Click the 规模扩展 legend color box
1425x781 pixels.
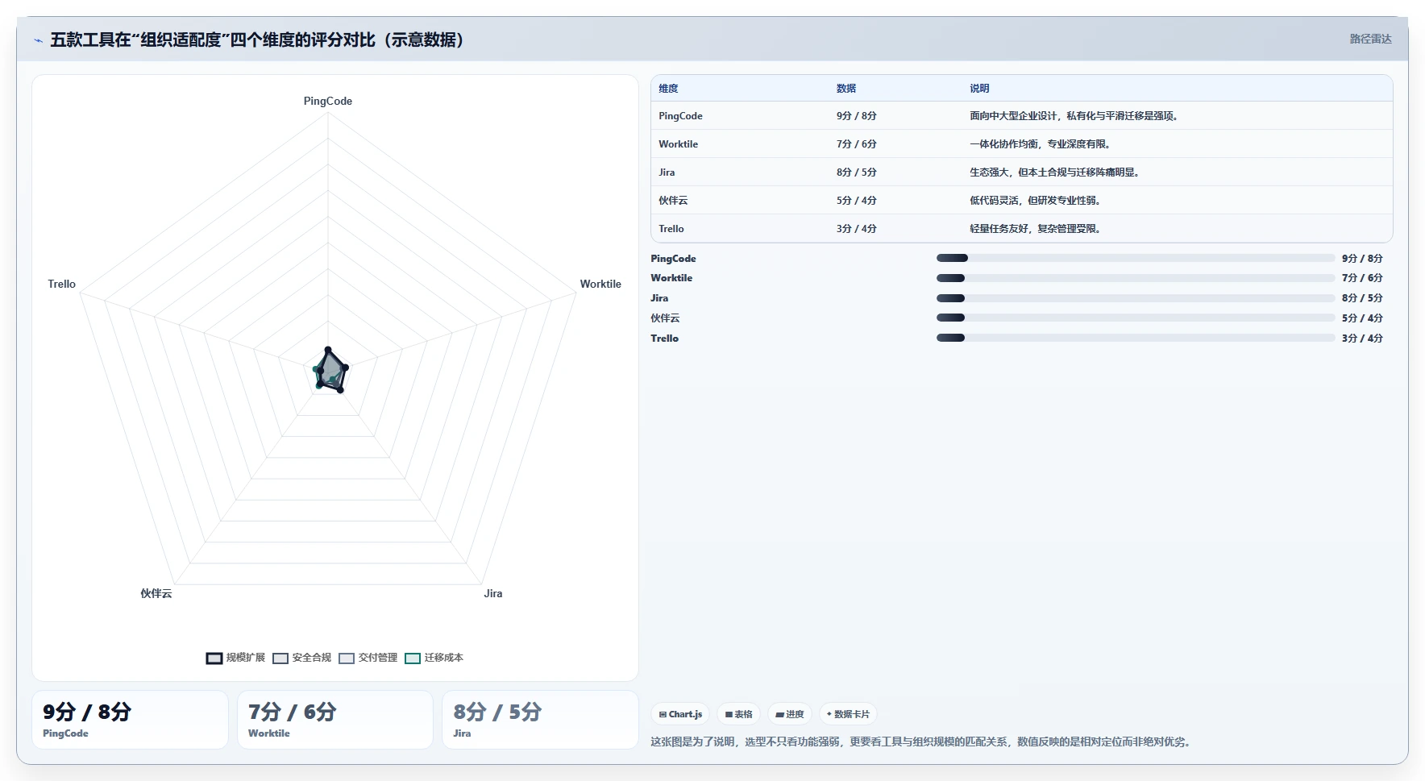(x=214, y=658)
